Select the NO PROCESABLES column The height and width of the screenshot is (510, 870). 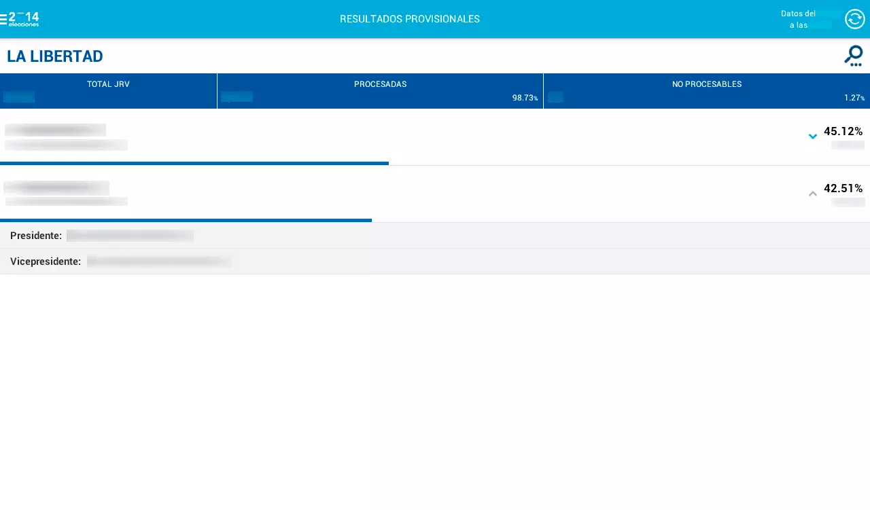point(707,91)
